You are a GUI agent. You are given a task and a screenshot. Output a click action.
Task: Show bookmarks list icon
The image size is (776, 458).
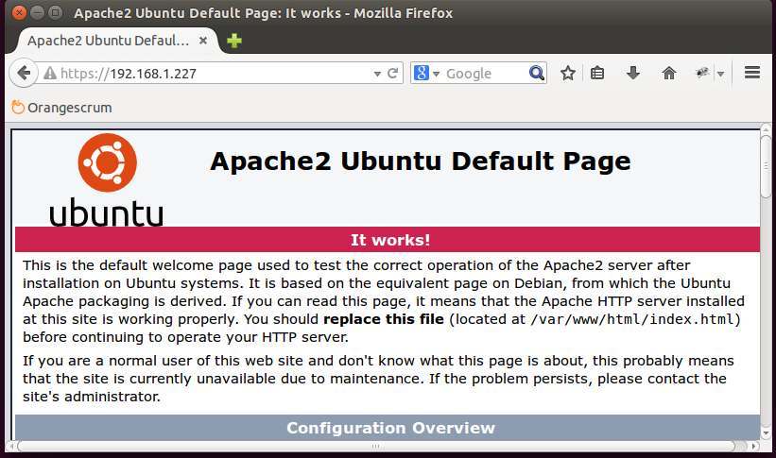pyautogui.click(x=597, y=74)
